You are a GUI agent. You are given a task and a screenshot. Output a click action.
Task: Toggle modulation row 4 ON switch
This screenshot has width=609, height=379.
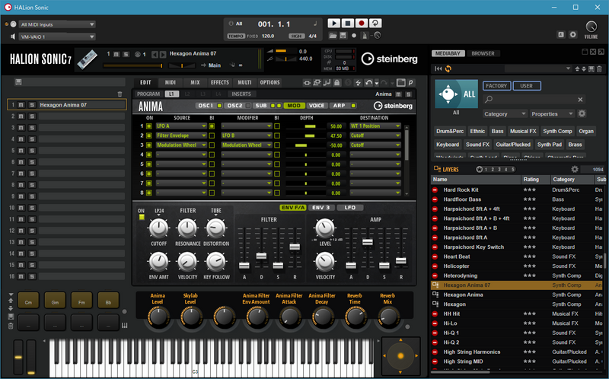[148, 154]
